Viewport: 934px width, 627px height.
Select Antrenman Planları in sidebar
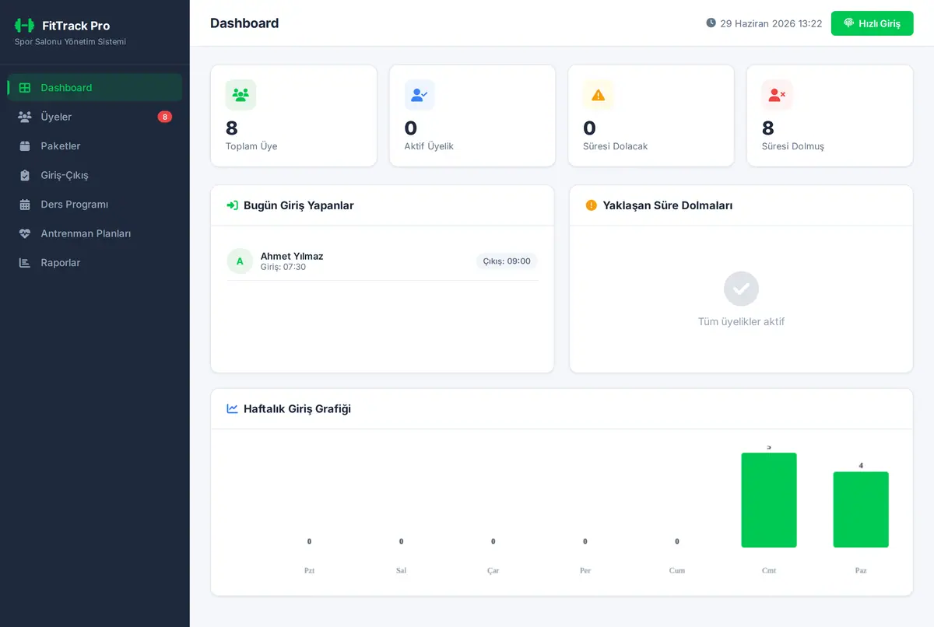click(95, 233)
